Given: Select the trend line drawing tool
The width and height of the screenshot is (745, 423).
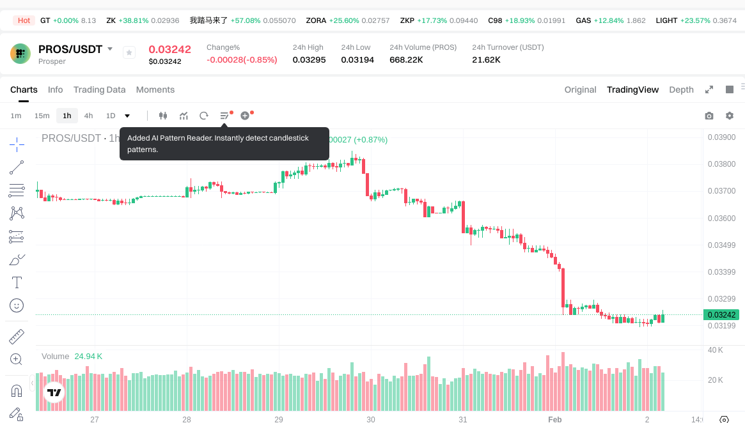Looking at the screenshot, I should (x=17, y=167).
